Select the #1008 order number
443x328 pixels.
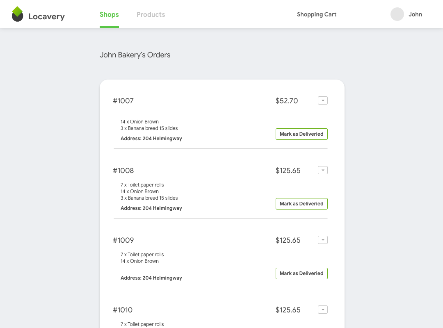(x=123, y=171)
